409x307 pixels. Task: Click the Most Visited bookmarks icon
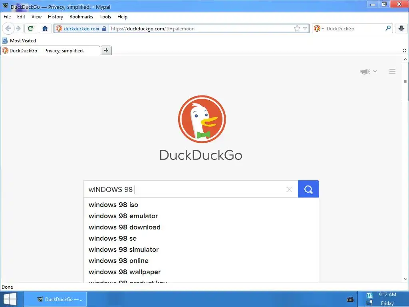tap(5, 40)
